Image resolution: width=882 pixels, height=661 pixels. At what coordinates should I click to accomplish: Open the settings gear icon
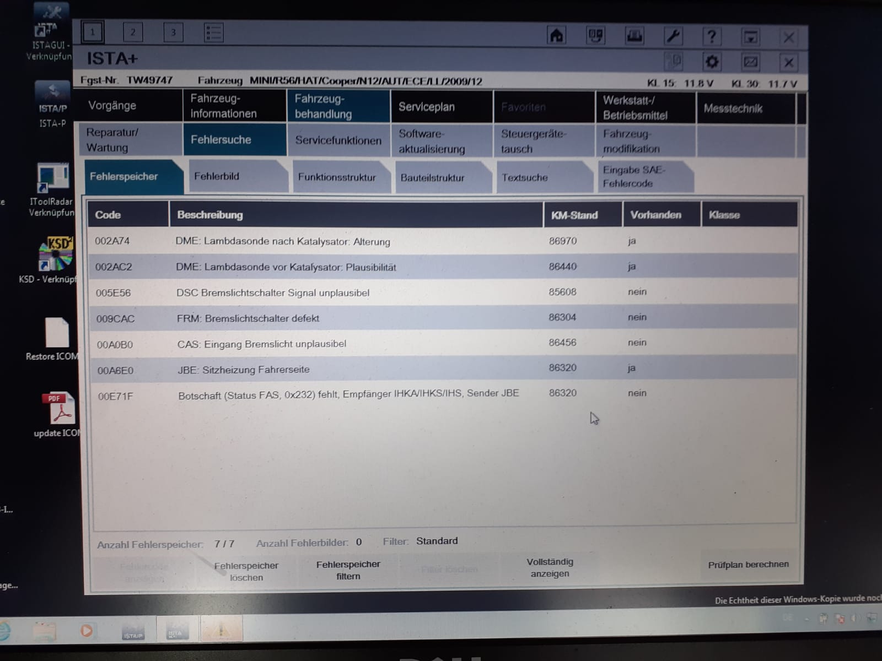click(x=712, y=62)
